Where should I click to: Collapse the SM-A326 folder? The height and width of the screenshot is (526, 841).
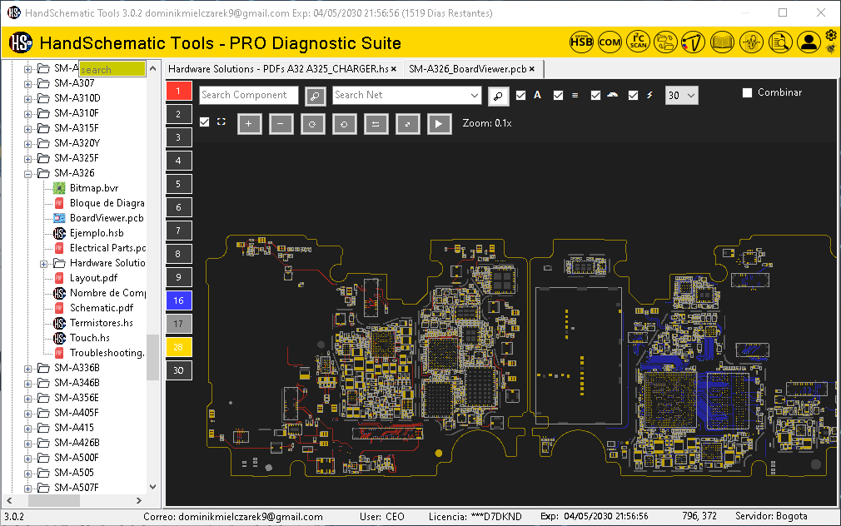(x=27, y=174)
